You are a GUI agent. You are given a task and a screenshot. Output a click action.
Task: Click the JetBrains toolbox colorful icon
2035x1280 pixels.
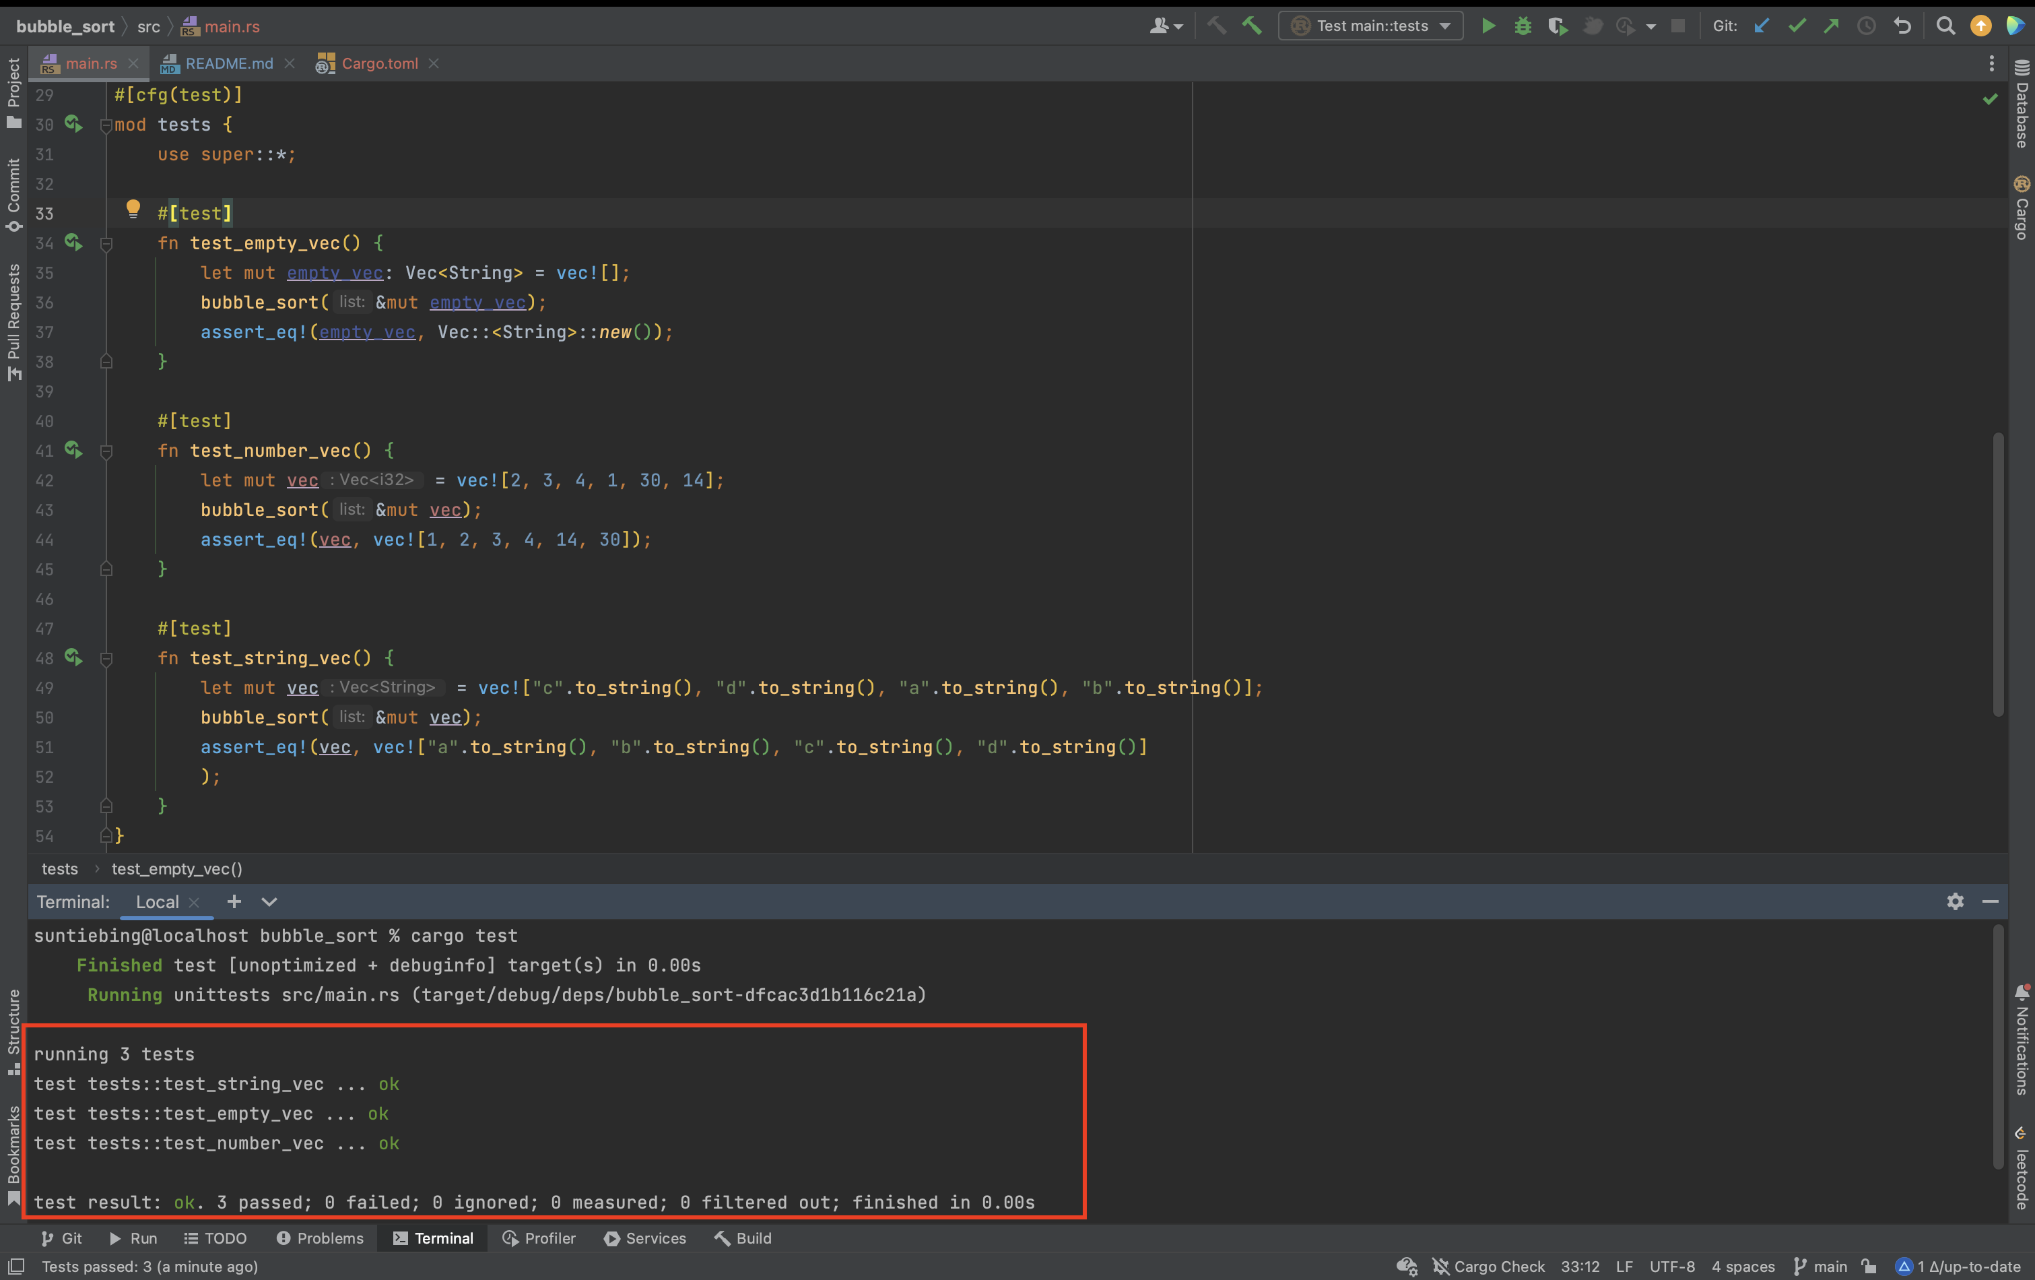tap(2015, 26)
